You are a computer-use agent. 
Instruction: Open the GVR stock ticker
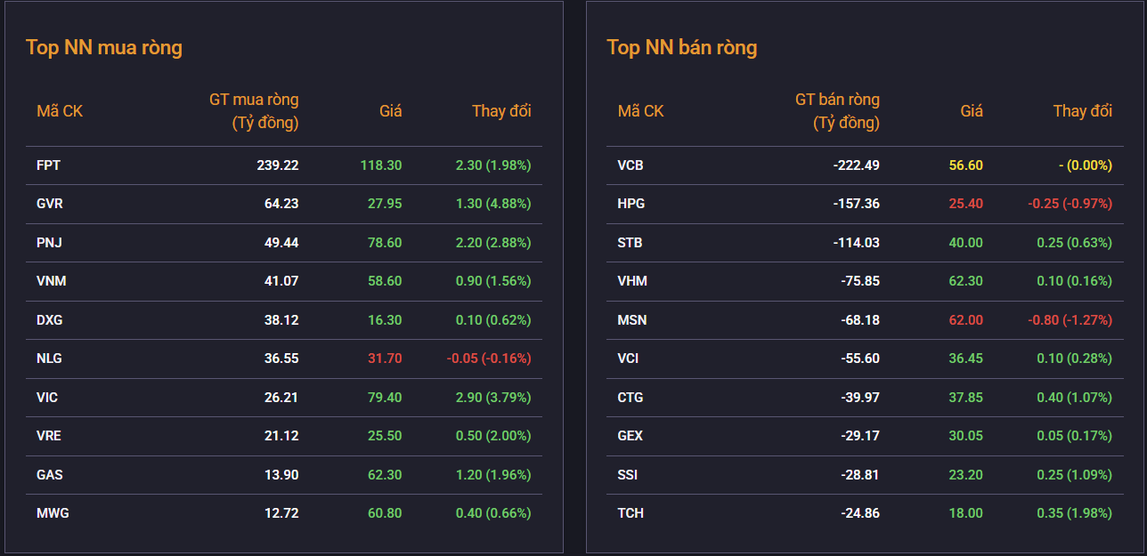[x=50, y=204]
